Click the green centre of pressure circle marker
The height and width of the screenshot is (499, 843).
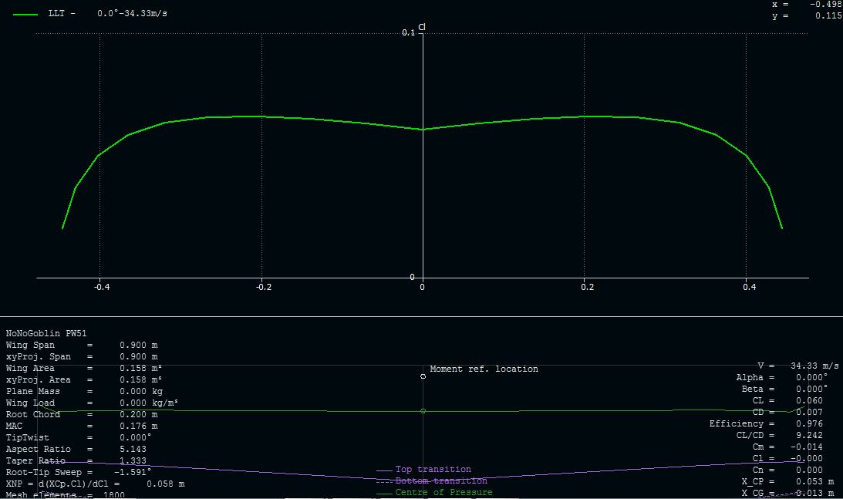[x=423, y=411]
